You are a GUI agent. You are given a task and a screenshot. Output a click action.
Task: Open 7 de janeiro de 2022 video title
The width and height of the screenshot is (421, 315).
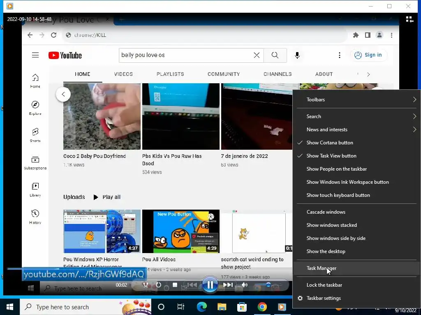point(244,156)
